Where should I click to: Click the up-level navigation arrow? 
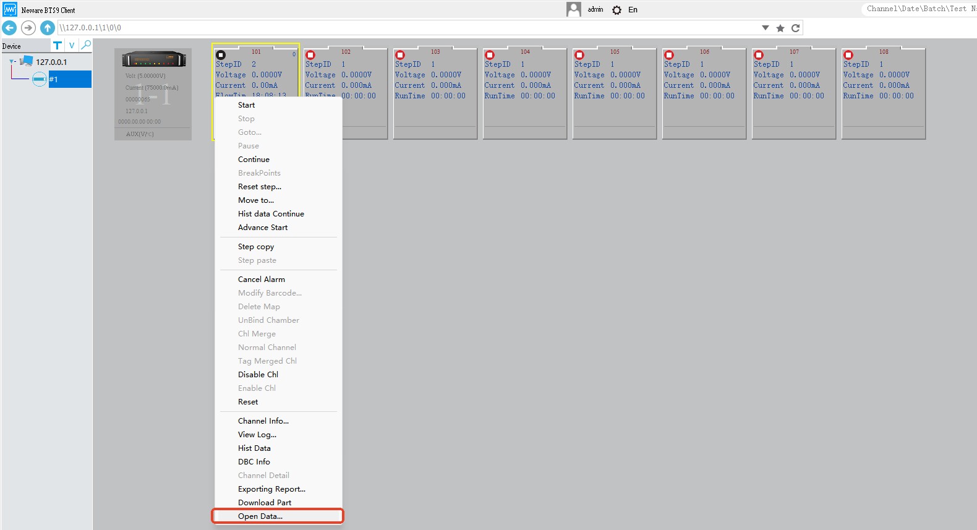(48, 28)
